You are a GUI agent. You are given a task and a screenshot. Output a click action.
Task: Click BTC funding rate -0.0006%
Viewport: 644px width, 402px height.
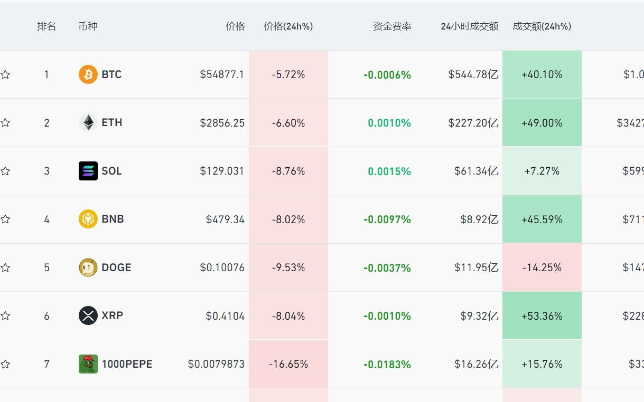tap(387, 75)
